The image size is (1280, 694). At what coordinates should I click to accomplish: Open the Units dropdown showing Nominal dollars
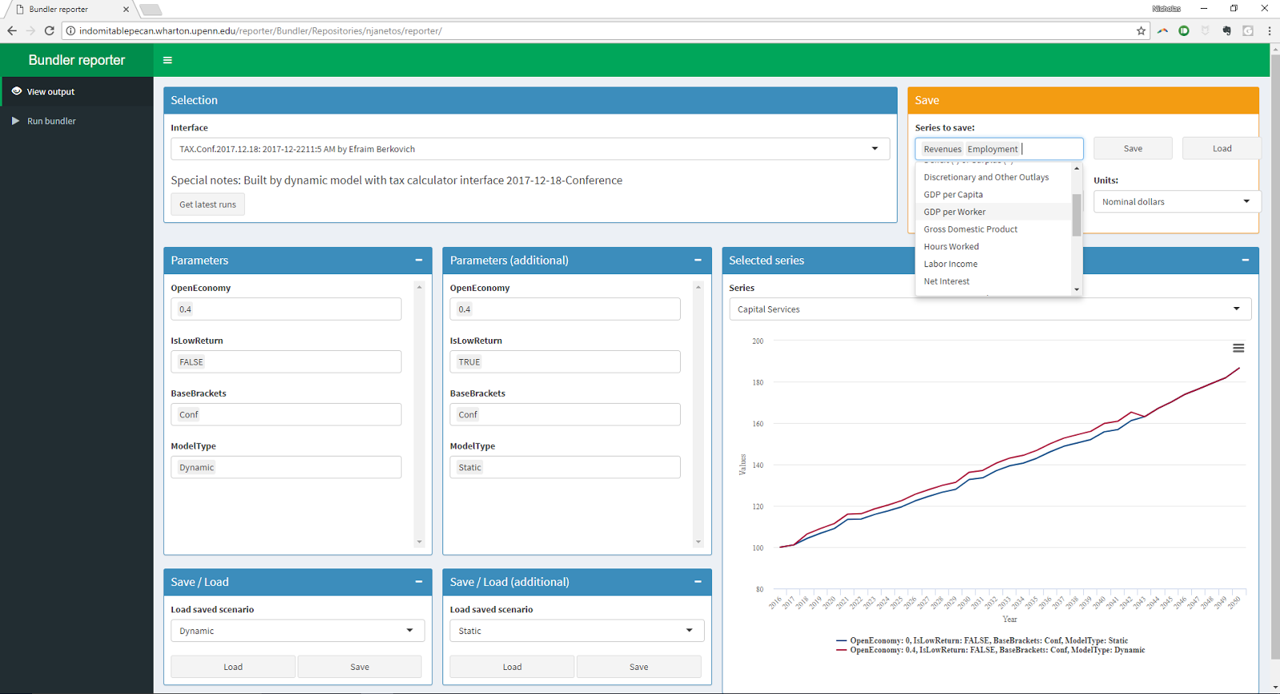[x=1177, y=201]
